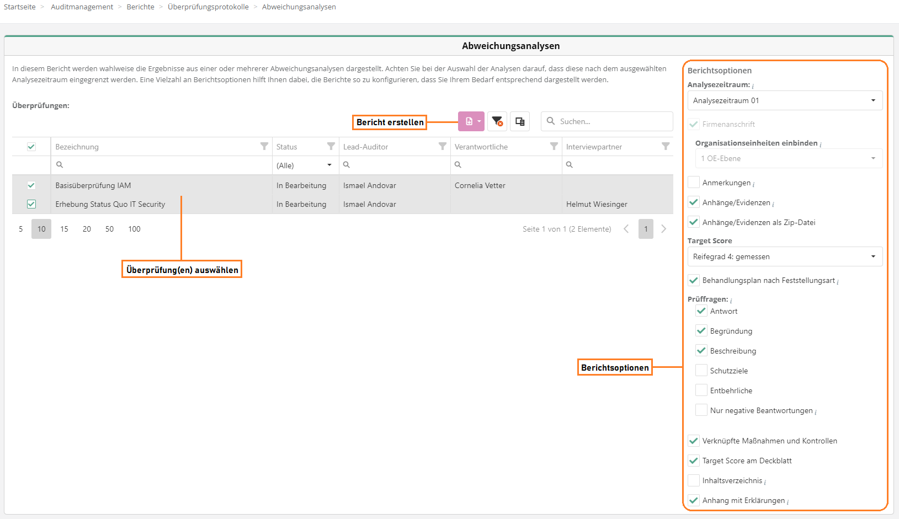Screen dimensions: 899x519
Task: Go to next page with the right arrow
Action: click(x=664, y=229)
